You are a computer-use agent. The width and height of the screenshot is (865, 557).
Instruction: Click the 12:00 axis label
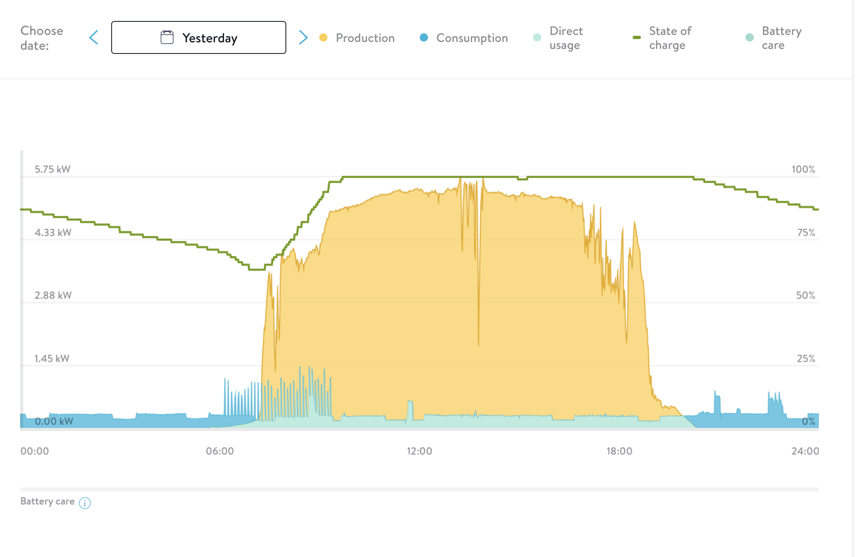point(419,451)
